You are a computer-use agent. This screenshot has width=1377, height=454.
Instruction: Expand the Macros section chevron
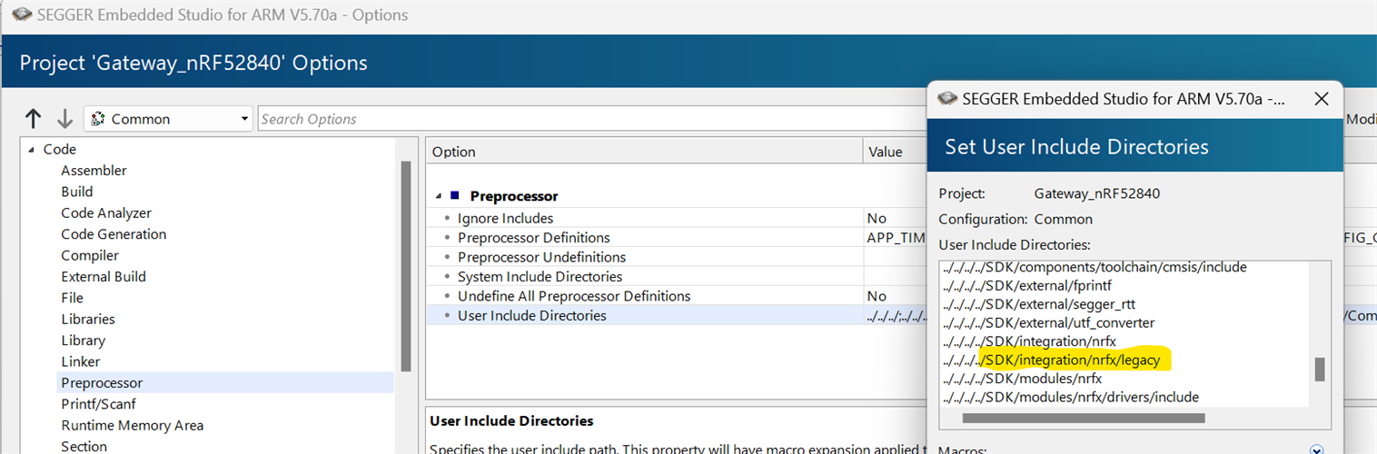[x=1317, y=449]
